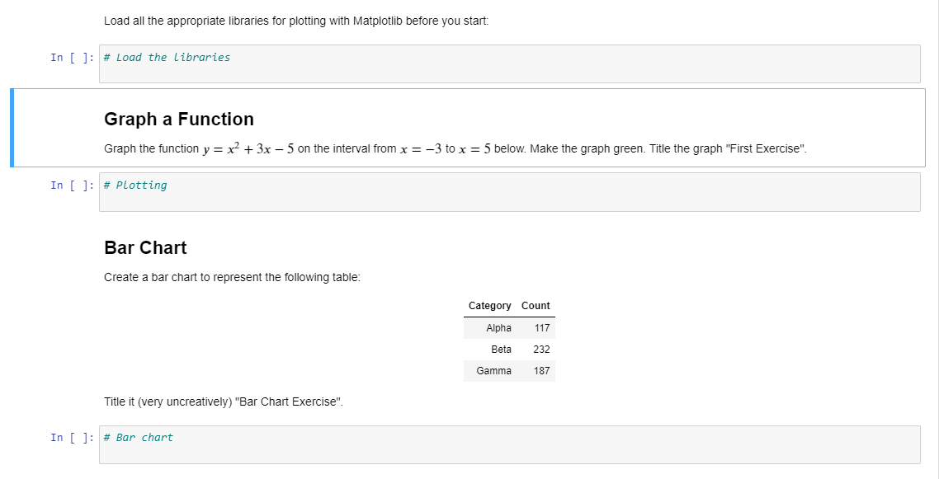Place cursor in the "# Plotting" code cell
939x479 pixels.
pyautogui.click(x=510, y=192)
